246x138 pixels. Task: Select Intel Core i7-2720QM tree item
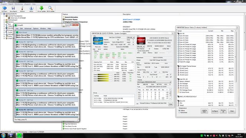[x=18, y=18]
